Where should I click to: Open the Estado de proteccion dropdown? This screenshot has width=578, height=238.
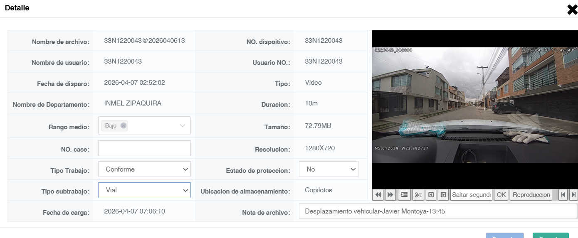[x=329, y=169]
